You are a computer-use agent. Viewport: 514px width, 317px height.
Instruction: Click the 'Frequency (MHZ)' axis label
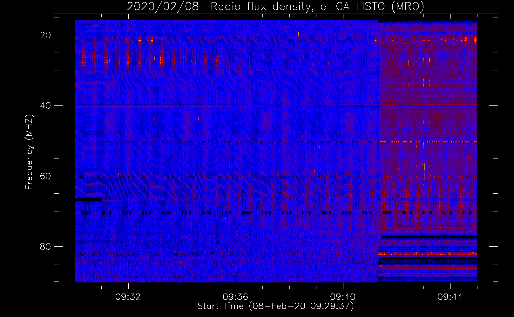[29, 152]
